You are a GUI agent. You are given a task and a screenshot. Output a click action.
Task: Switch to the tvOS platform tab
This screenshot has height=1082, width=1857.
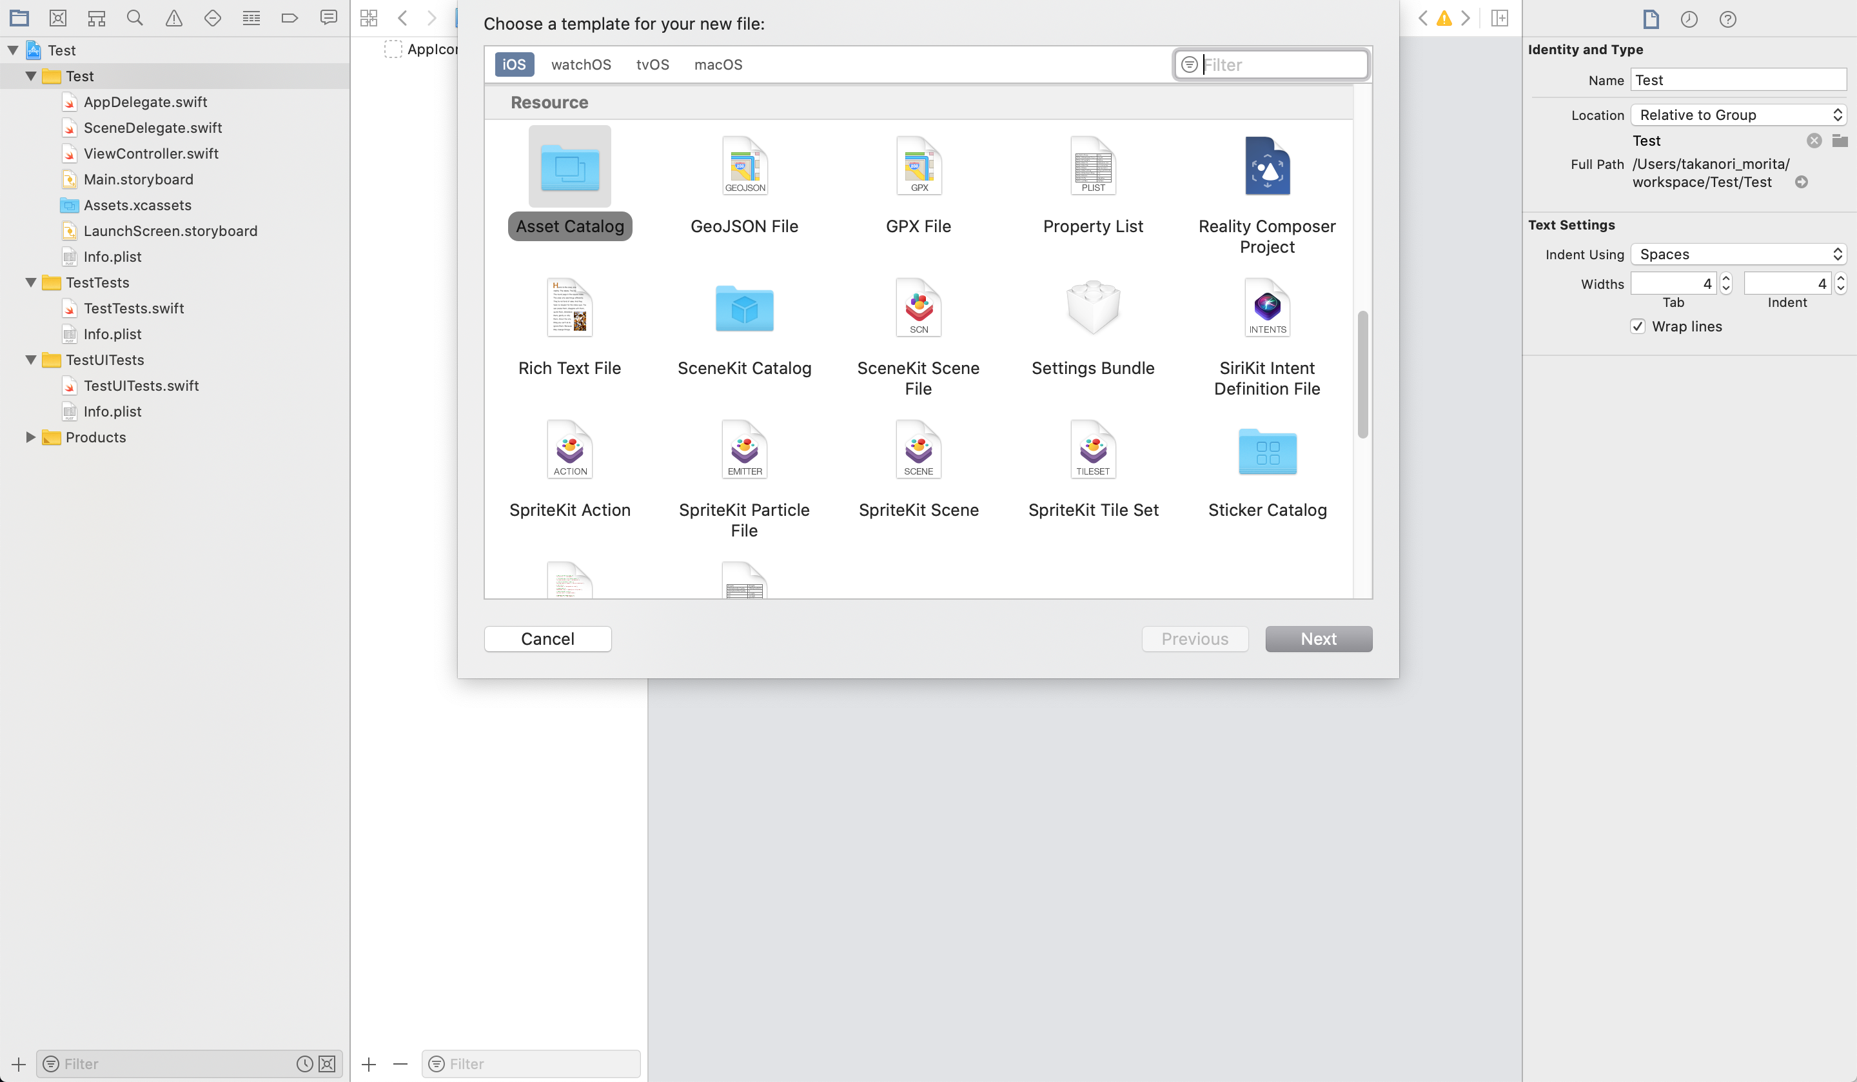[x=652, y=64]
